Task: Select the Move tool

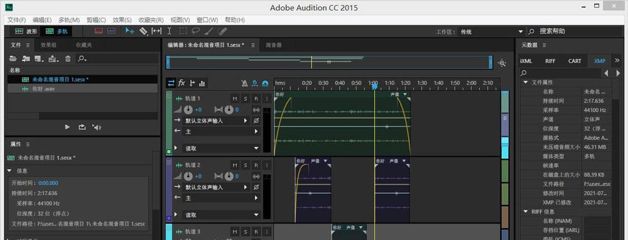Action: tap(130, 31)
